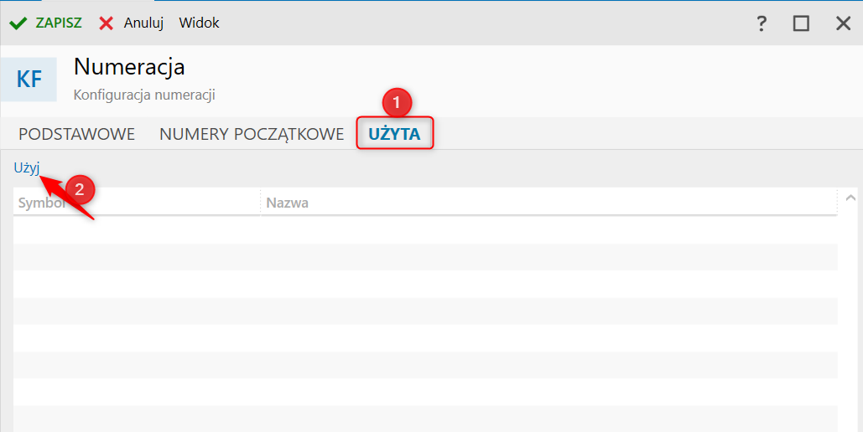Screen dimensions: 863x432
Task: Click the Użyj link
Action: click(x=27, y=168)
